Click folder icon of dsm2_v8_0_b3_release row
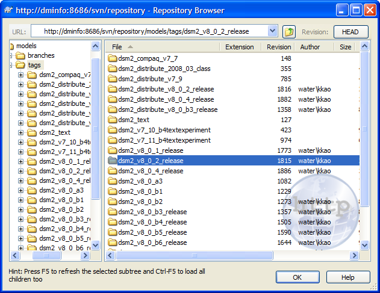 click(113, 212)
